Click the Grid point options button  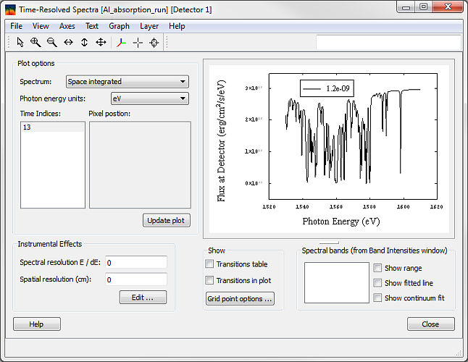point(240,299)
